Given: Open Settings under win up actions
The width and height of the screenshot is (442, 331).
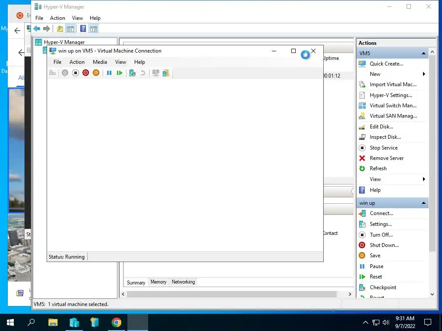Looking at the screenshot, I should click(x=381, y=224).
